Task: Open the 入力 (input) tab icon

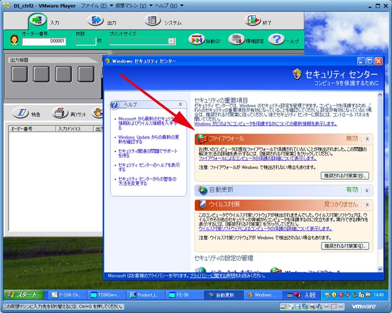Action: tap(38, 20)
